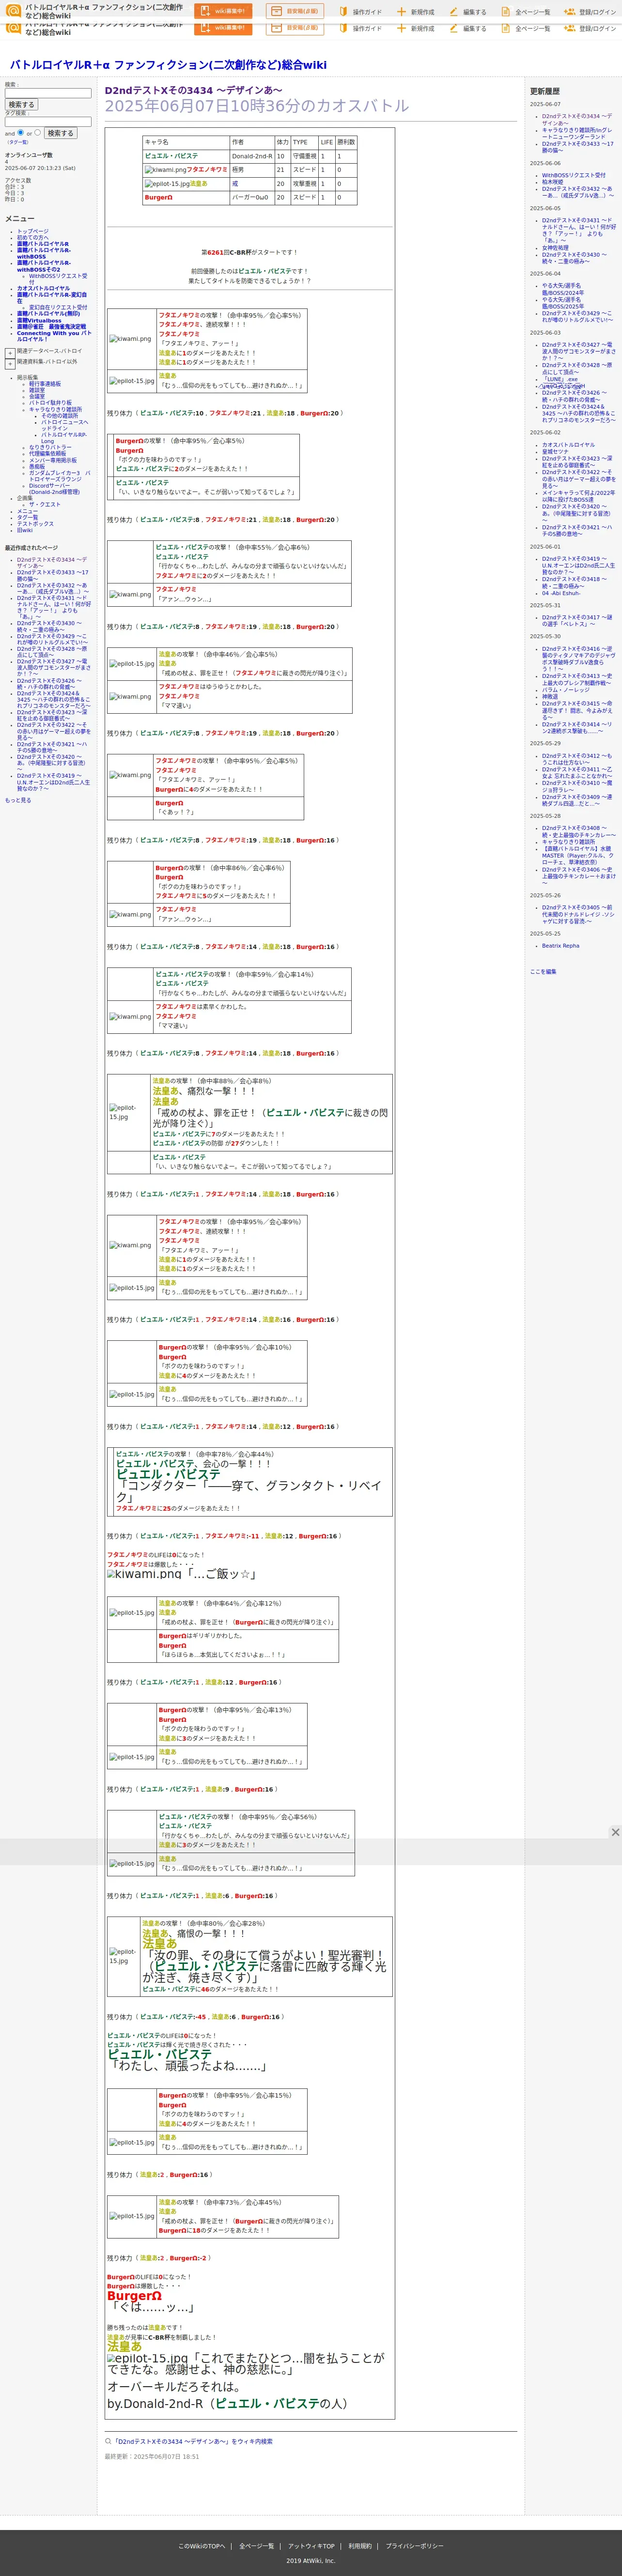The height and width of the screenshot is (2576, 622).
Task: Open トップページ in the left menu
Action: (32, 231)
